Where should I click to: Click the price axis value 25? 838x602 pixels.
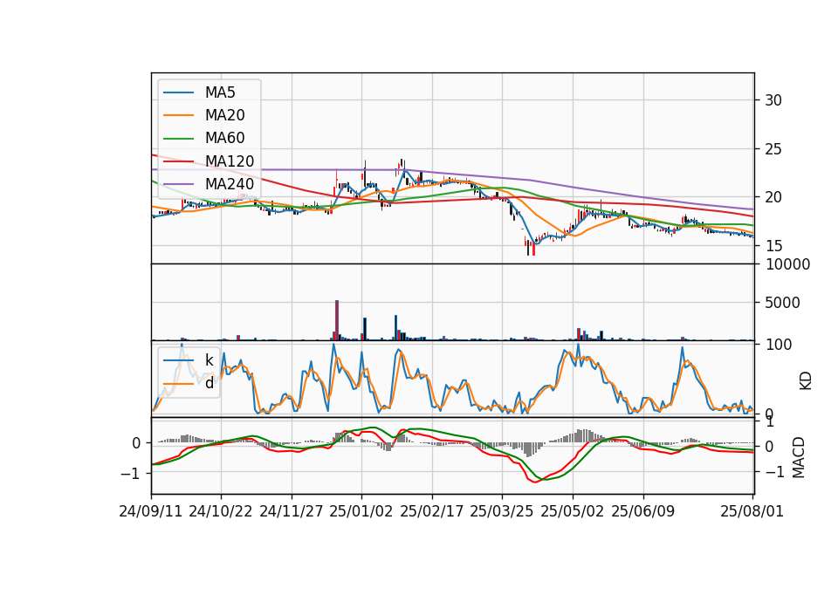773,149
